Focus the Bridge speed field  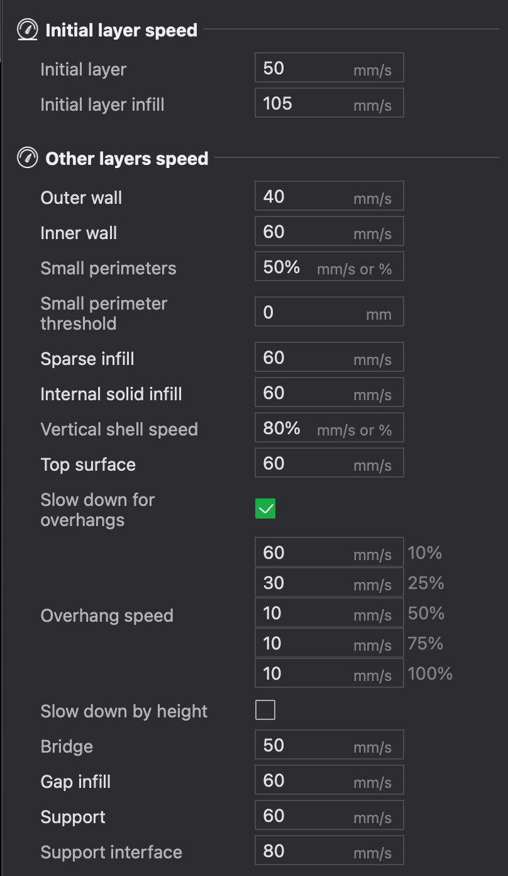tap(329, 745)
